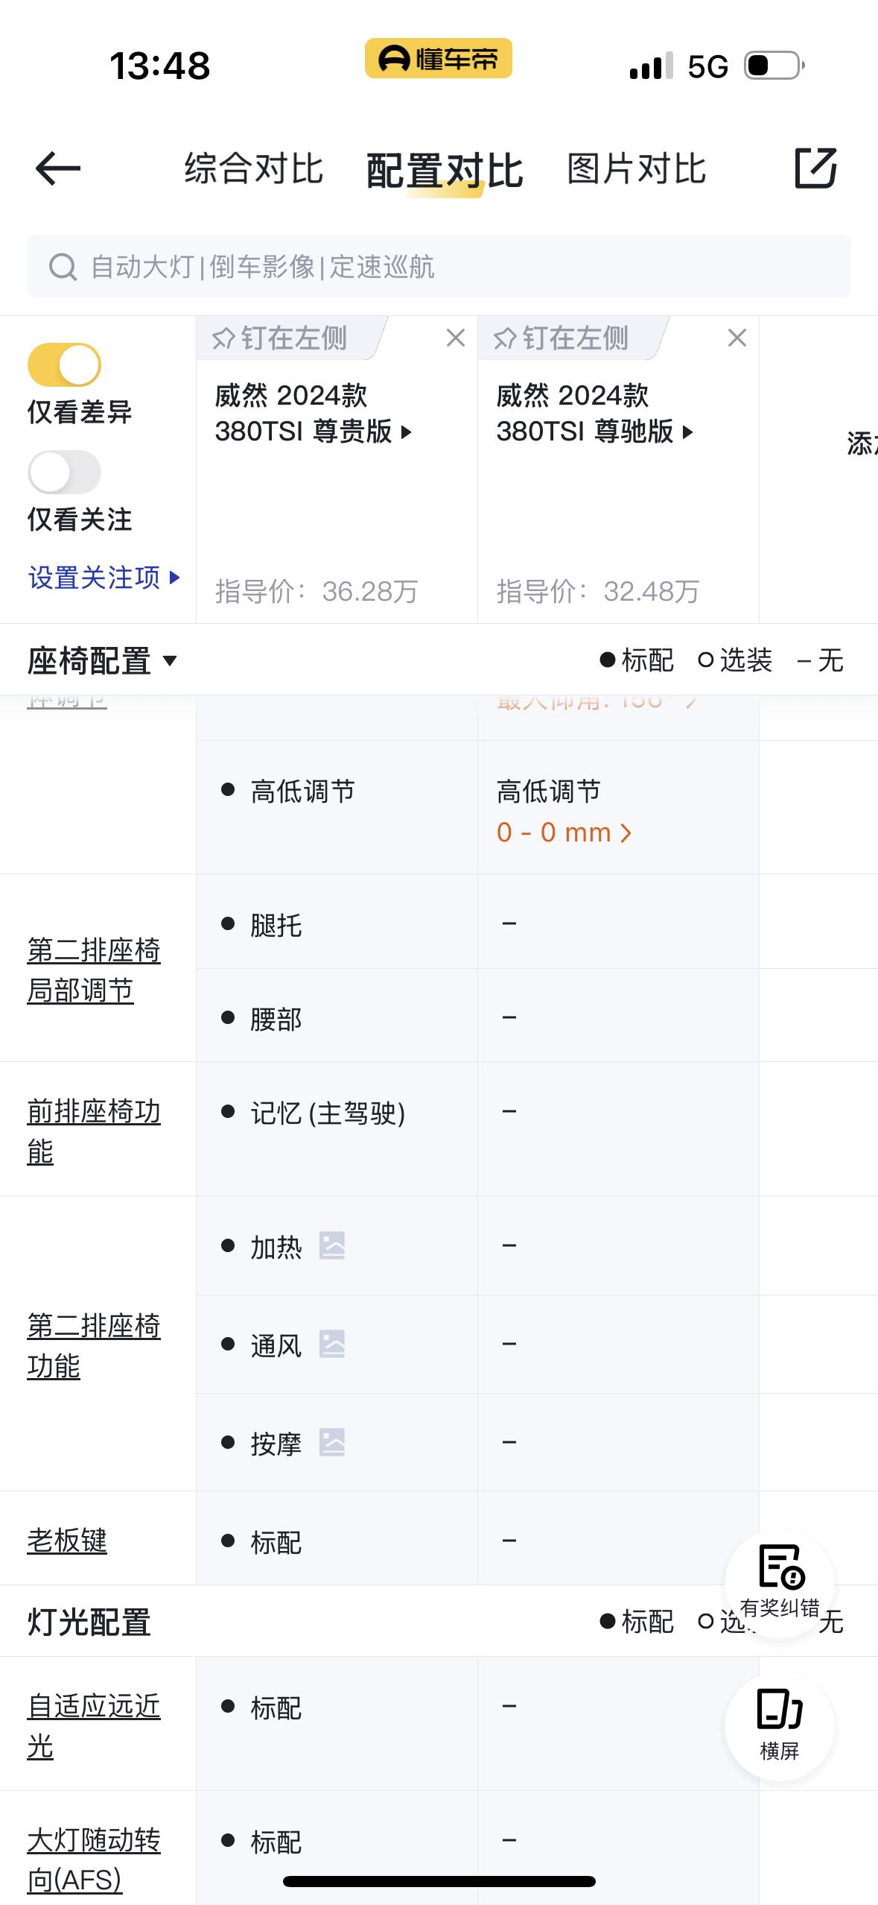Open 设置关注项 link
The height and width of the screenshot is (1905, 878).
[x=104, y=578]
